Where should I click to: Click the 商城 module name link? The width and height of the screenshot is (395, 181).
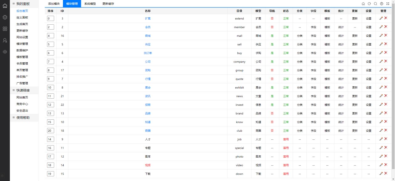[148, 36]
